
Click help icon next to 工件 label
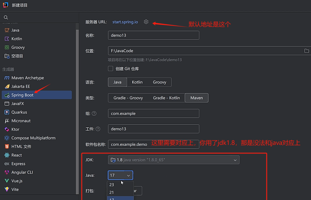[98, 129]
